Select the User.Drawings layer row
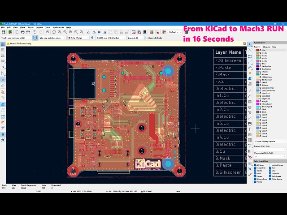The image size is (287, 215). tap(270, 88)
